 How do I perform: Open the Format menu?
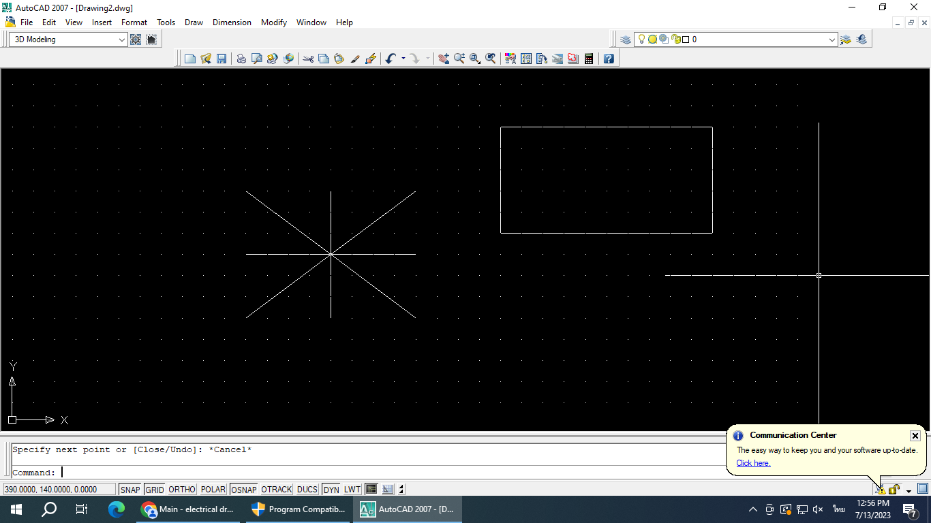point(134,22)
